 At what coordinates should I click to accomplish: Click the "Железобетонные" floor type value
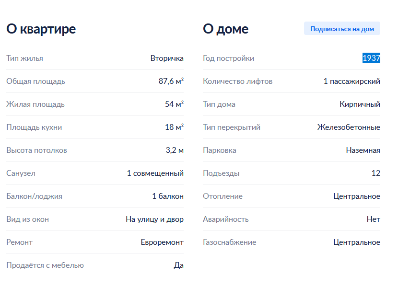click(x=349, y=127)
